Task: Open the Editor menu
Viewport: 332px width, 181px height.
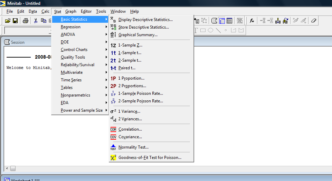Action: (x=86, y=11)
